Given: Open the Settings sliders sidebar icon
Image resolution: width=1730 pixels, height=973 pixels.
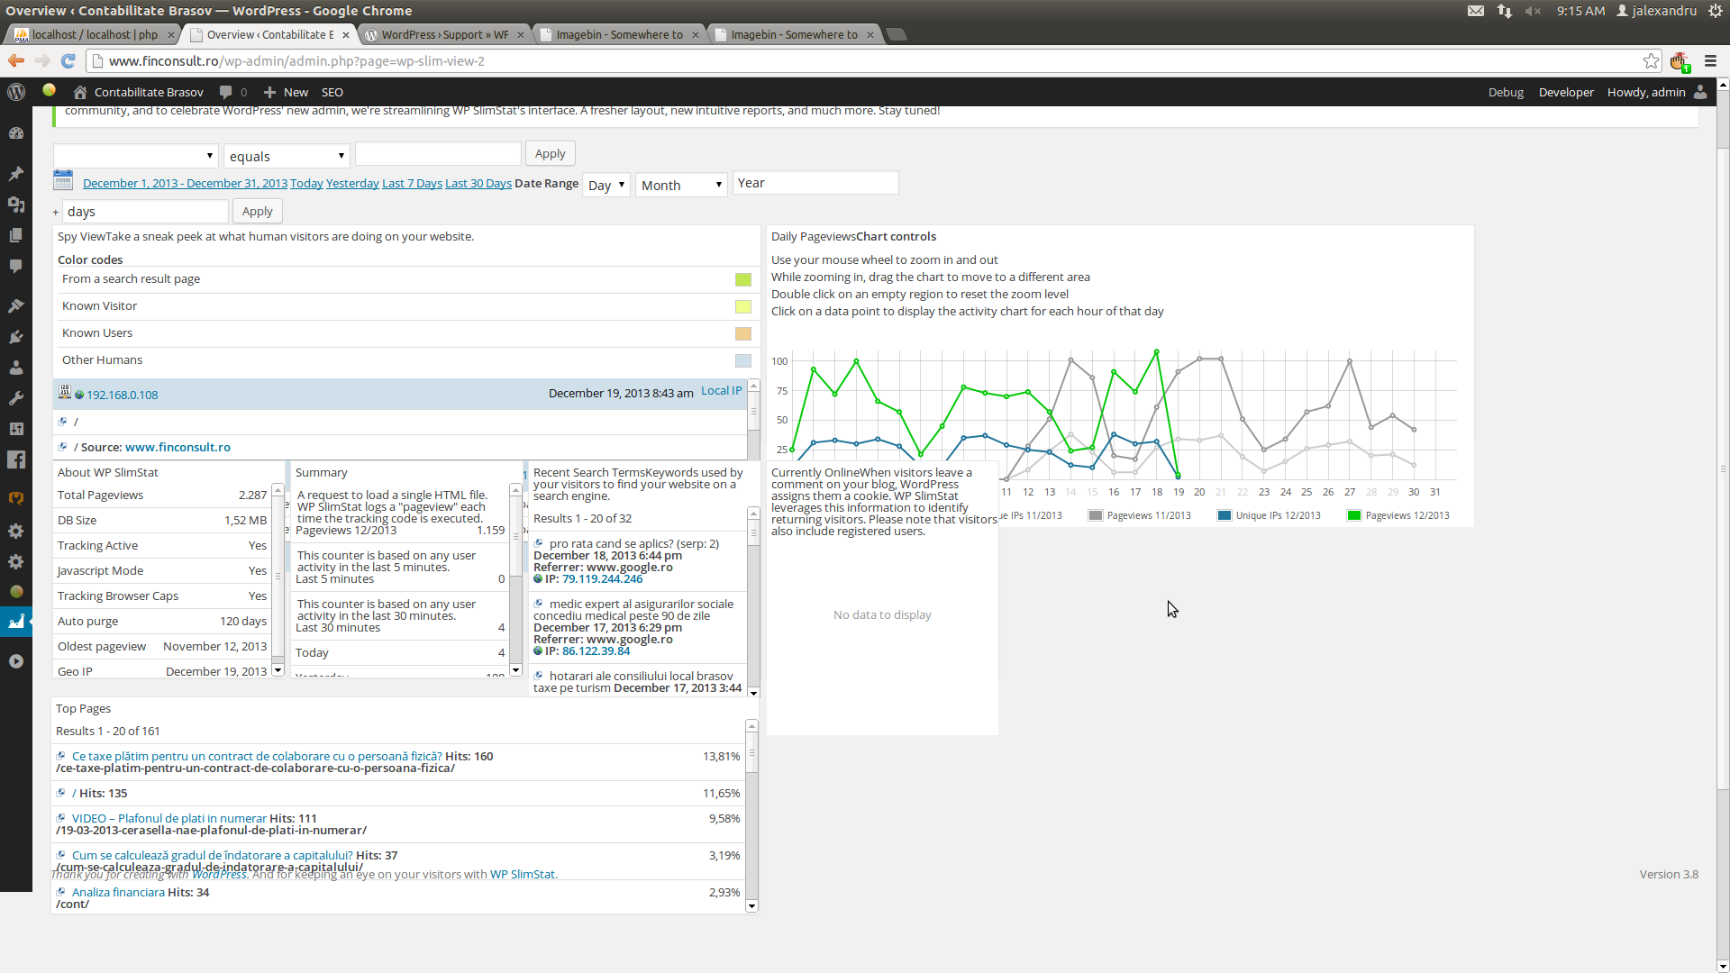Looking at the screenshot, I should tap(16, 429).
